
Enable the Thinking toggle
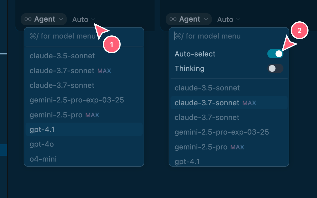(275, 69)
